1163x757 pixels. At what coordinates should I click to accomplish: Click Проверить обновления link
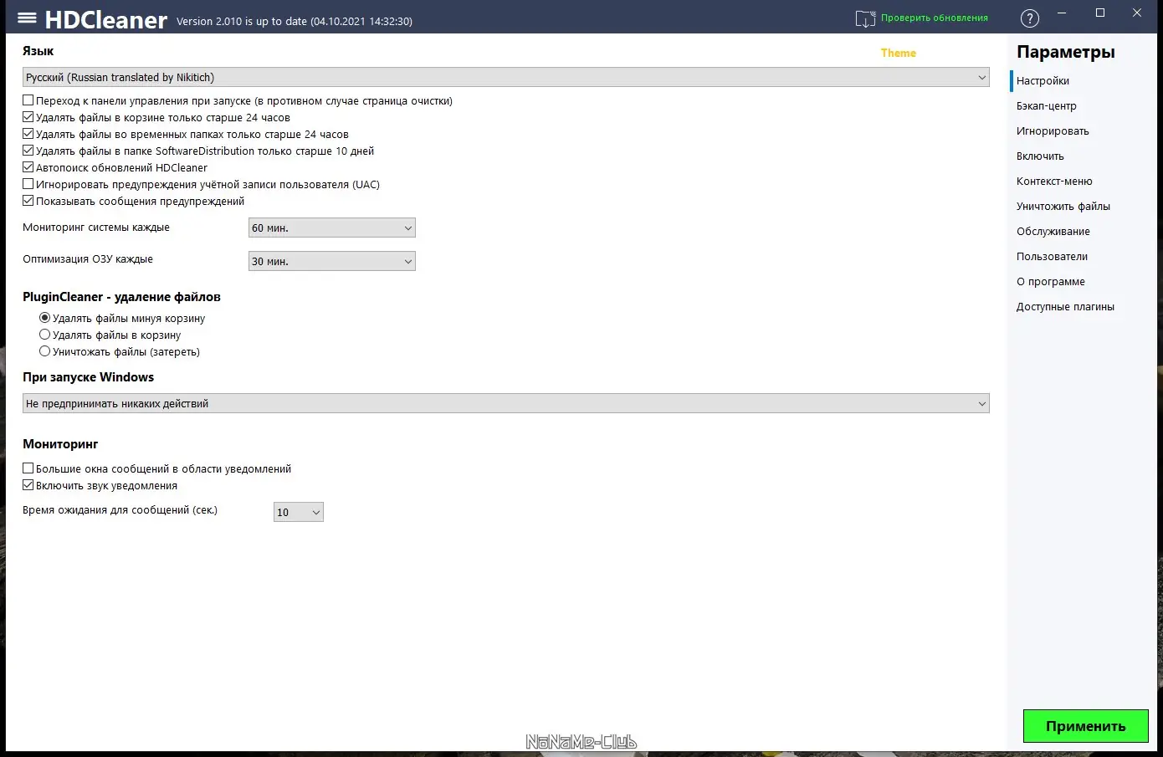click(x=935, y=18)
